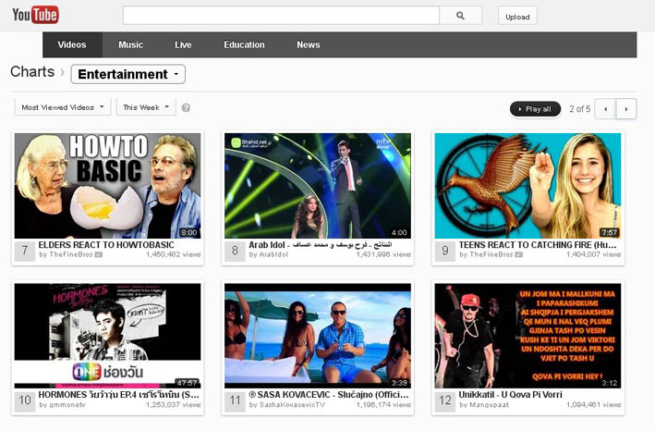This screenshot has height=431, width=655.
Task: Open the Mangupaat channel link
Action: pos(489,405)
